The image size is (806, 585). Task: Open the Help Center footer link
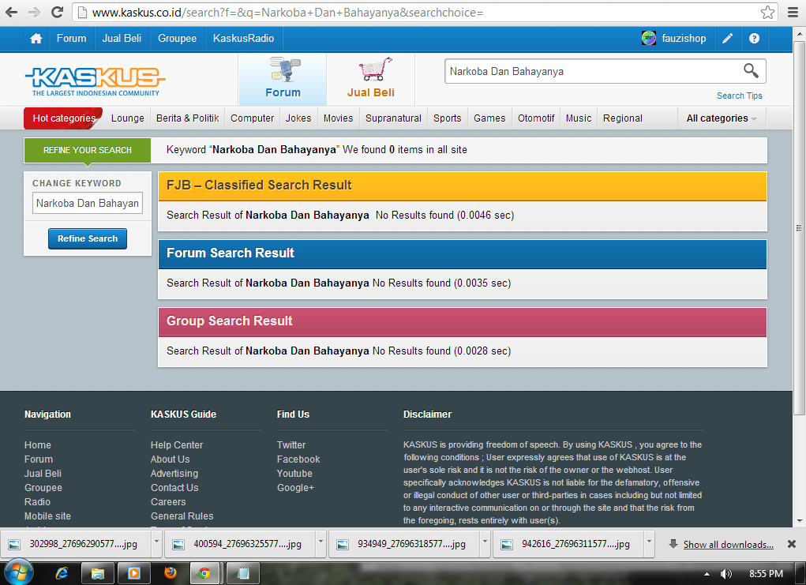177,445
